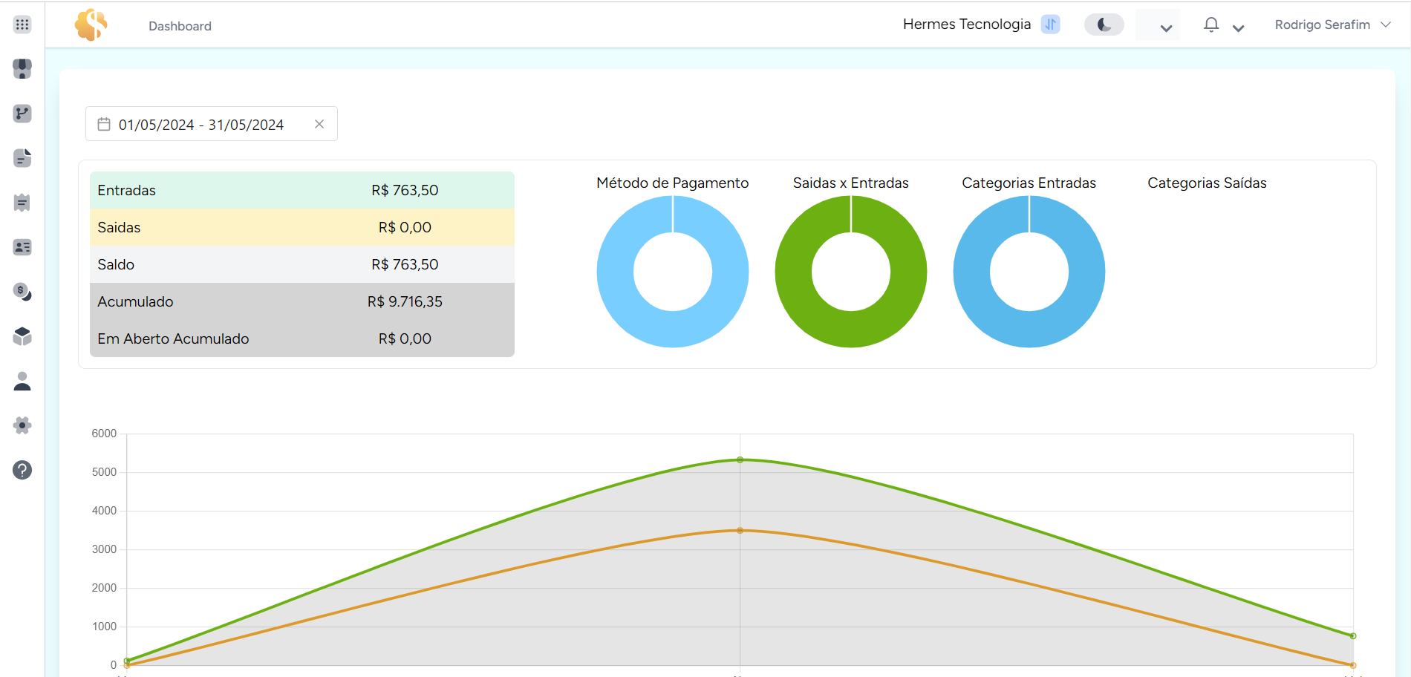The image size is (1411, 677).
Task: Click the store front sidebar icon
Action: click(22, 68)
